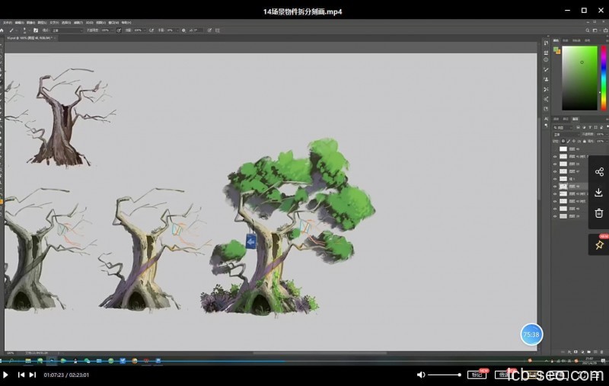The image size is (609, 386).
Task: Mute the player volume speaker icon
Action: pyautogui.click(x=420, y=375)
